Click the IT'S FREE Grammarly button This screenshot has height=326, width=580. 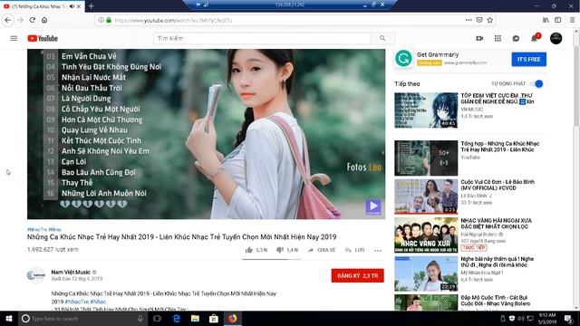coord(528,60)
